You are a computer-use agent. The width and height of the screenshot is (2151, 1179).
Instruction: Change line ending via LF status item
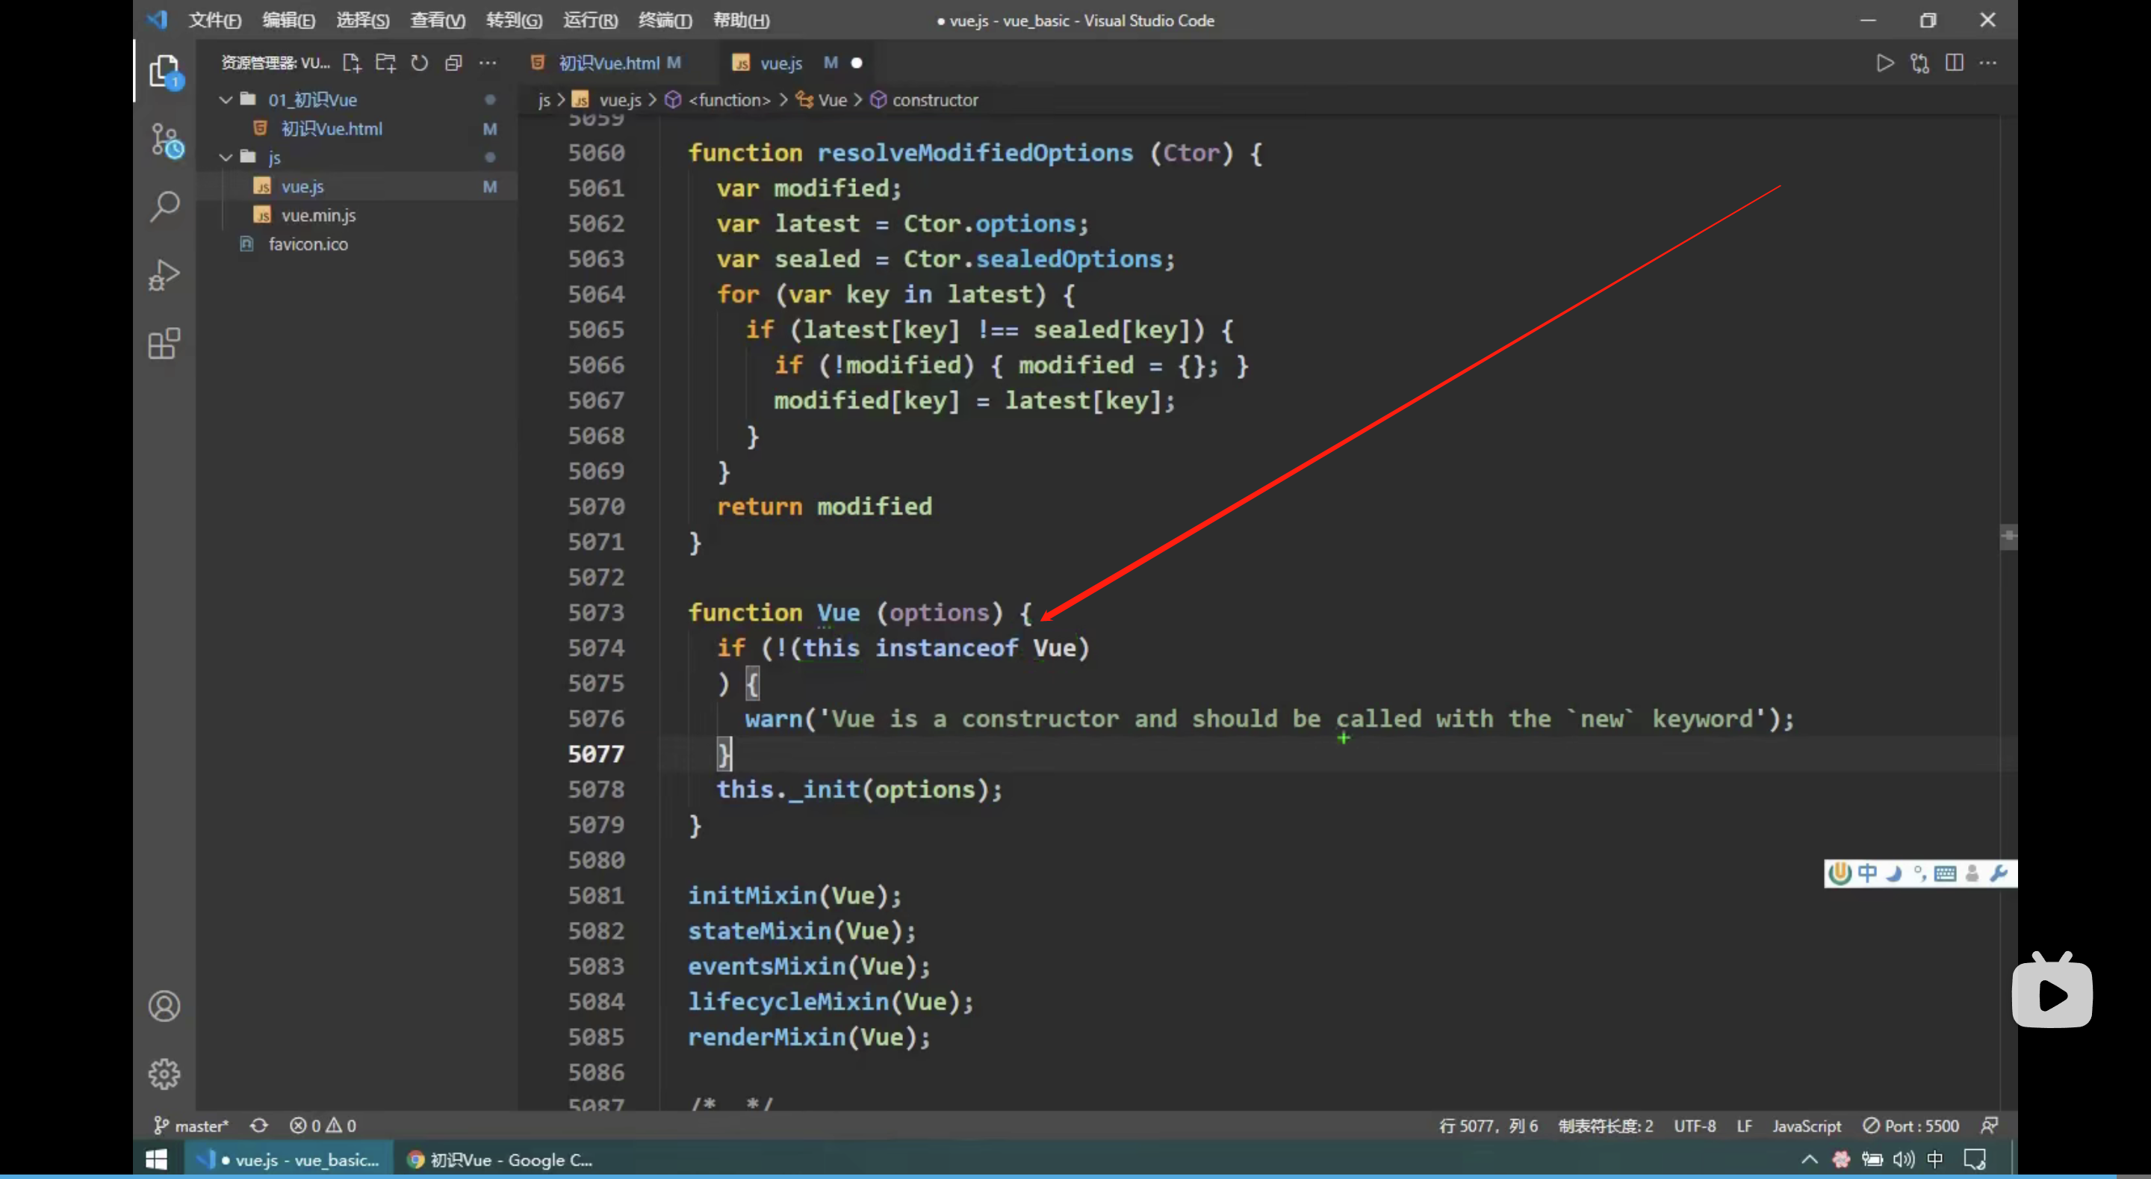(x=1743, y=1125)
